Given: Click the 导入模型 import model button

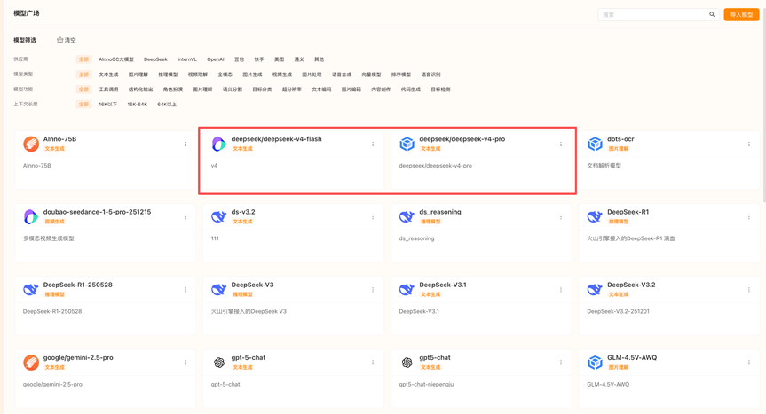Looking at the screenshot, I should tap(741, 15).
